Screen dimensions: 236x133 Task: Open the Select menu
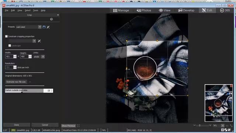[x=28, y=10]
